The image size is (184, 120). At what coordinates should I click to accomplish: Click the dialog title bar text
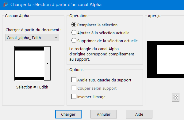(56, 5)
